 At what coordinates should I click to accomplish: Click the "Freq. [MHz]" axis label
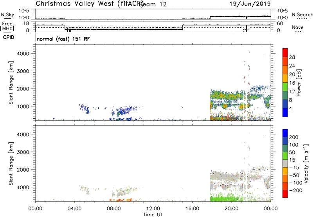[7, 26]
